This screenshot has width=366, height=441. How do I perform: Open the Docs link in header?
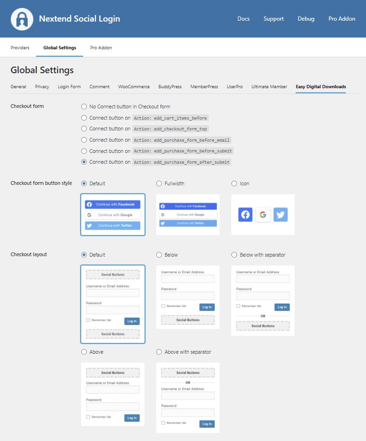[x=244, y=19]
